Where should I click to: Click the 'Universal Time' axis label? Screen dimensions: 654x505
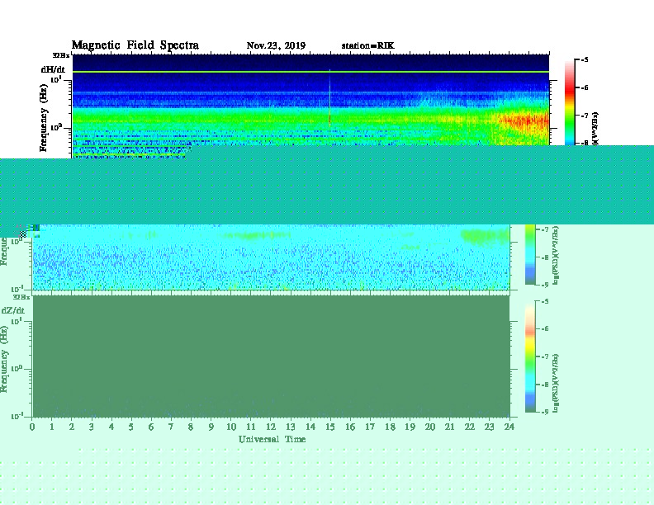[272, 439]
